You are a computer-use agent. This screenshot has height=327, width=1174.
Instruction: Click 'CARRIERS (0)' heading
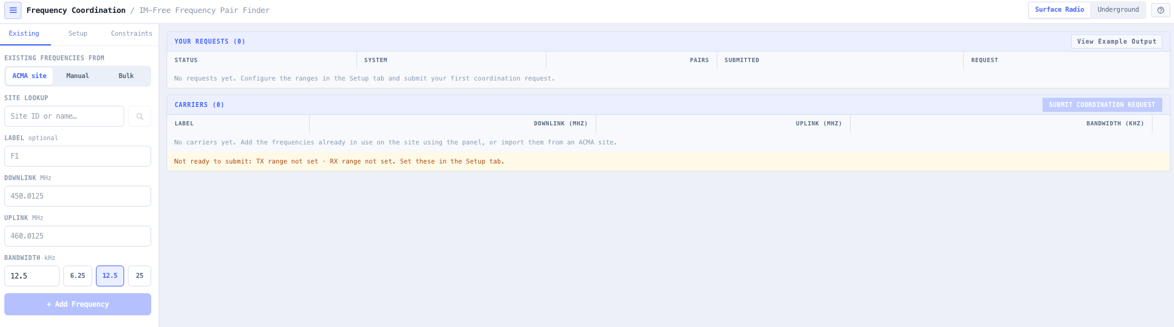point(199,105)
